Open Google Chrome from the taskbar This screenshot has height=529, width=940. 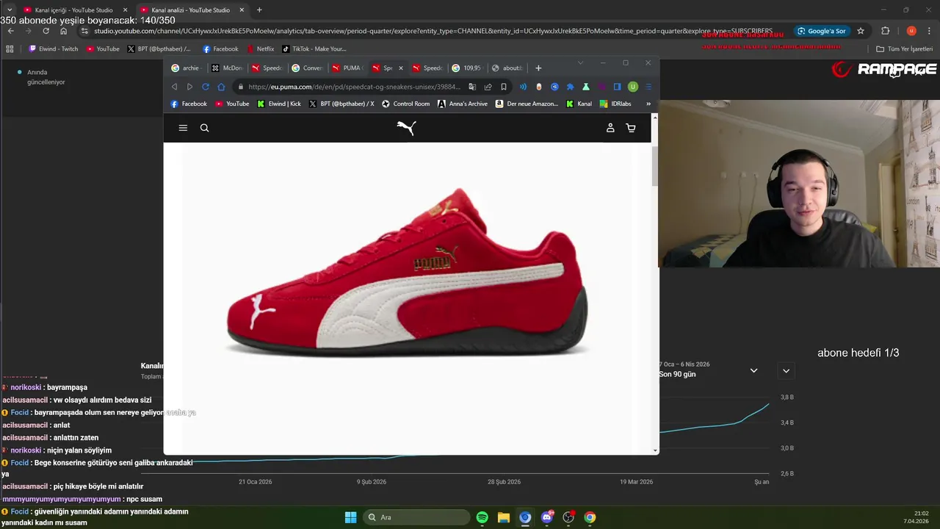tap(590, 517)
